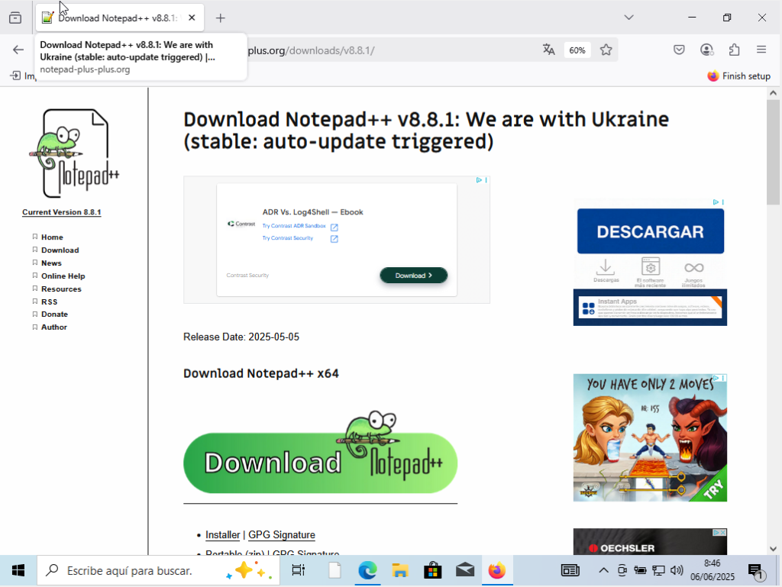The width and height of the screenshot is (782, 587).
Task: Open Microsoft Store from the taskbar
Action: point(432,570)
